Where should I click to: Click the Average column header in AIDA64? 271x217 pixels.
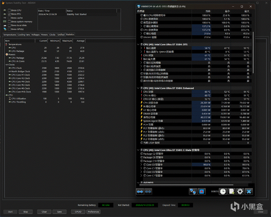point(79,41)
